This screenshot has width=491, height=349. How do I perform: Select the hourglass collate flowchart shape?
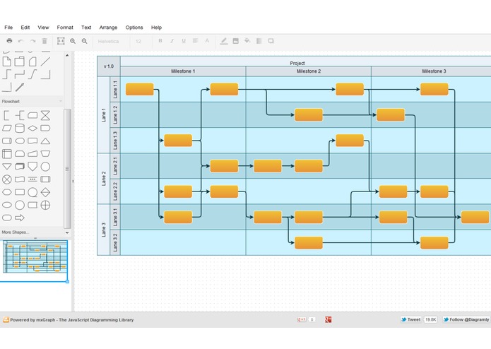click(45, 115)
